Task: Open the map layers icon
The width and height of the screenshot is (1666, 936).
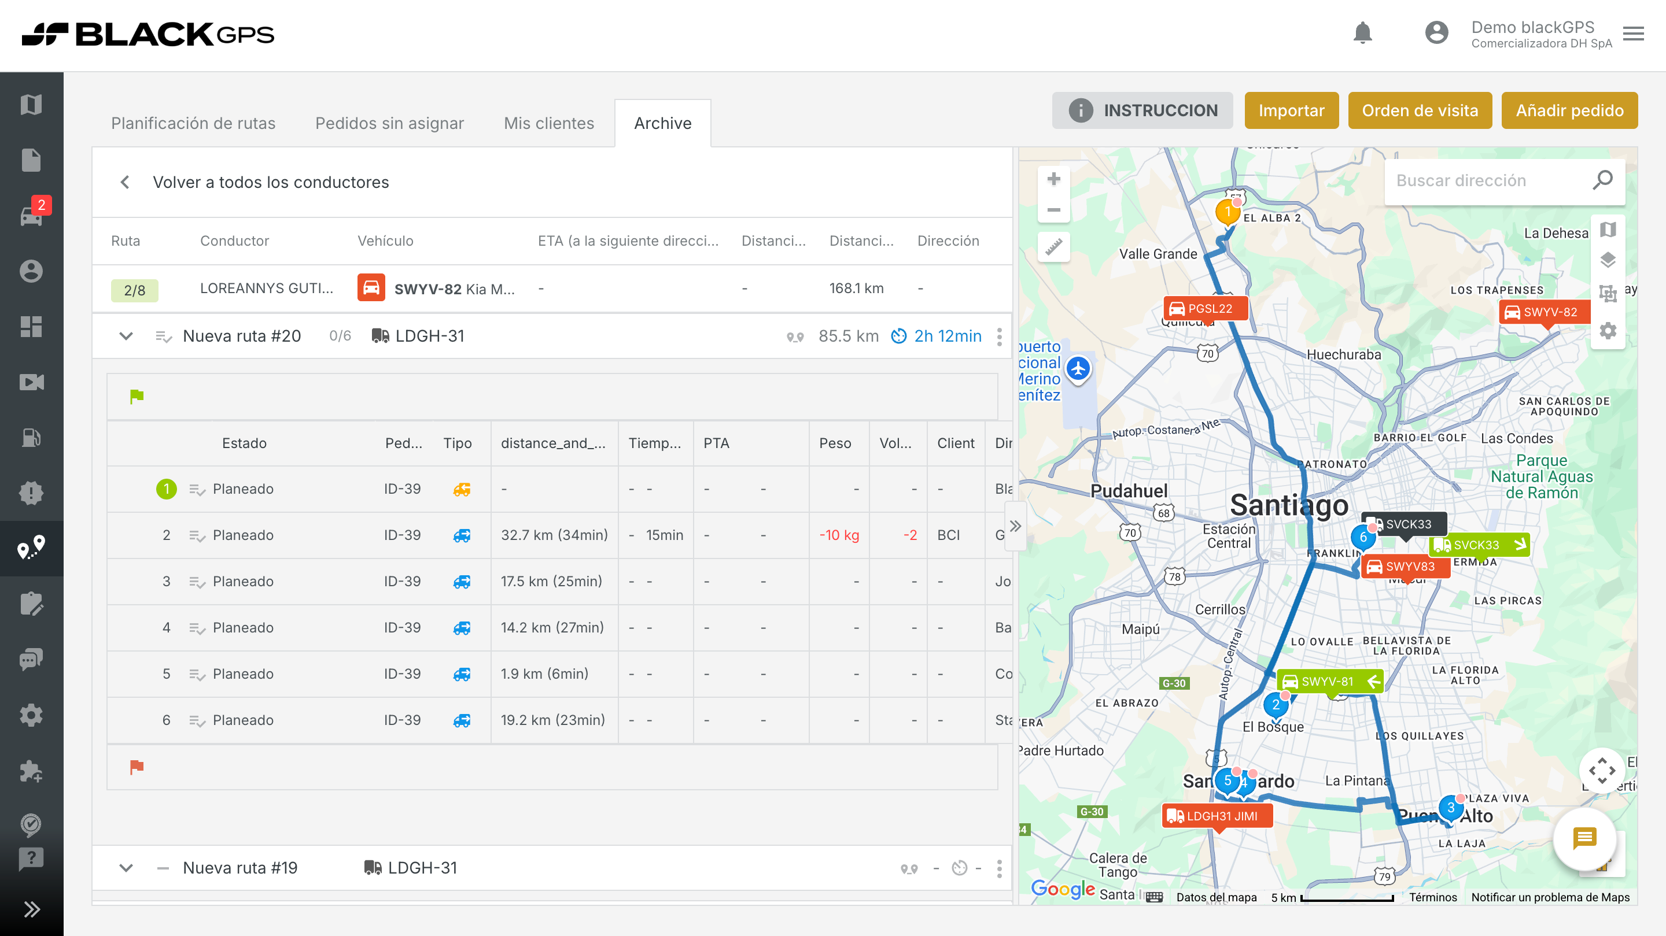Action: [1608, 260]
